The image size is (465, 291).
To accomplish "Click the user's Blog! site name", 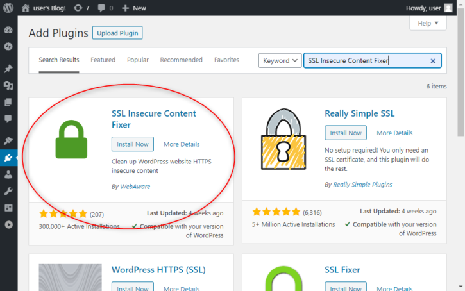I will coord(49,8).
